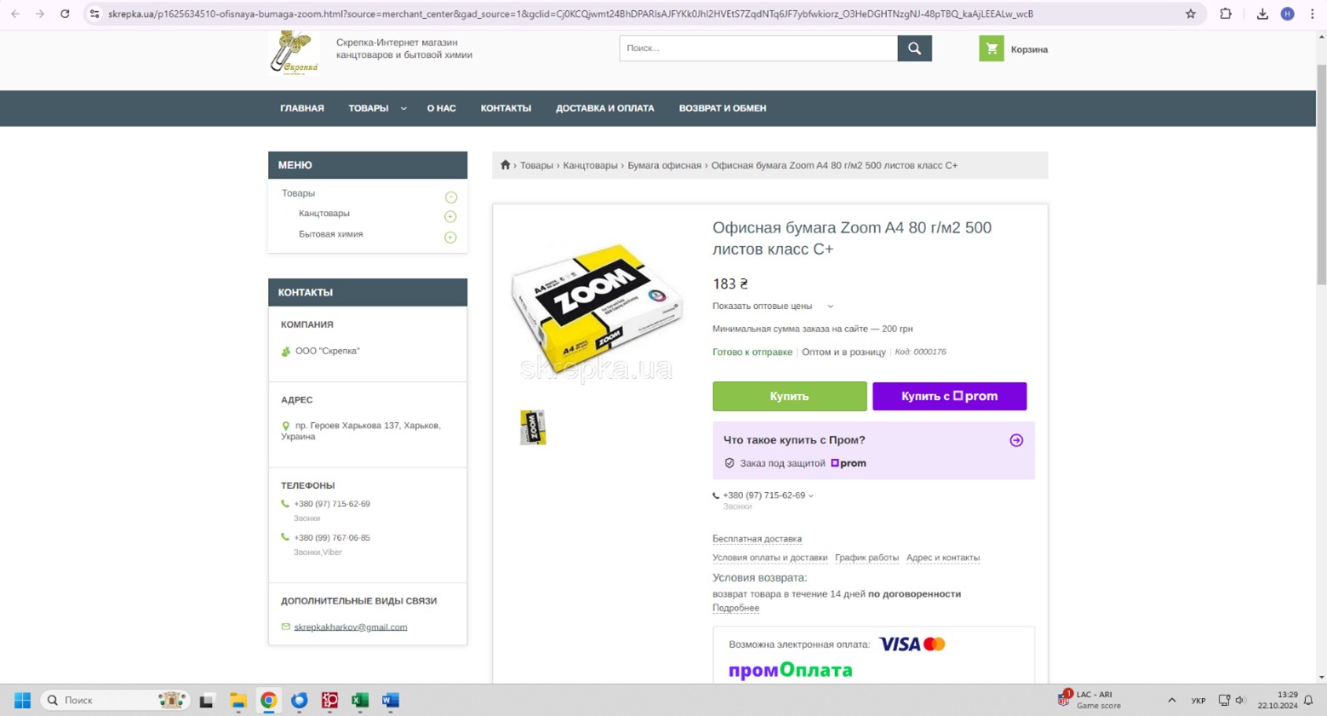Click the home icon in breadcrumbs
Viewport: 1327px width, 716px height.
click(505, 165)
